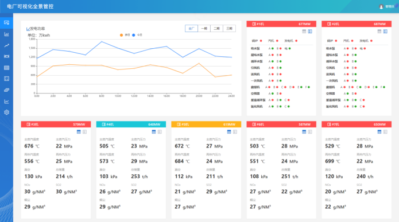Click the unit icon in the orange 619MW header
Viewport: 399px width, 222px height.
[179, 124]
